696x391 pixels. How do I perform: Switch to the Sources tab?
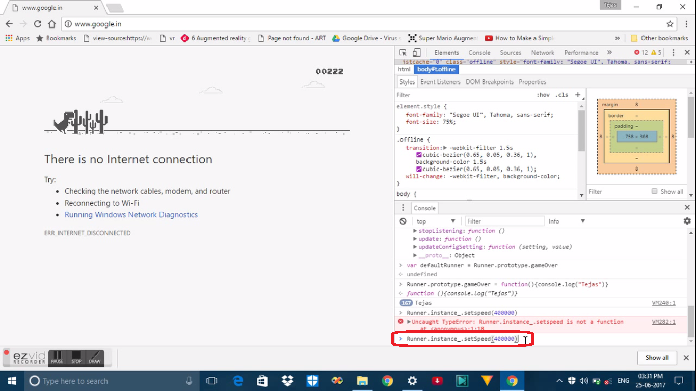511,52
